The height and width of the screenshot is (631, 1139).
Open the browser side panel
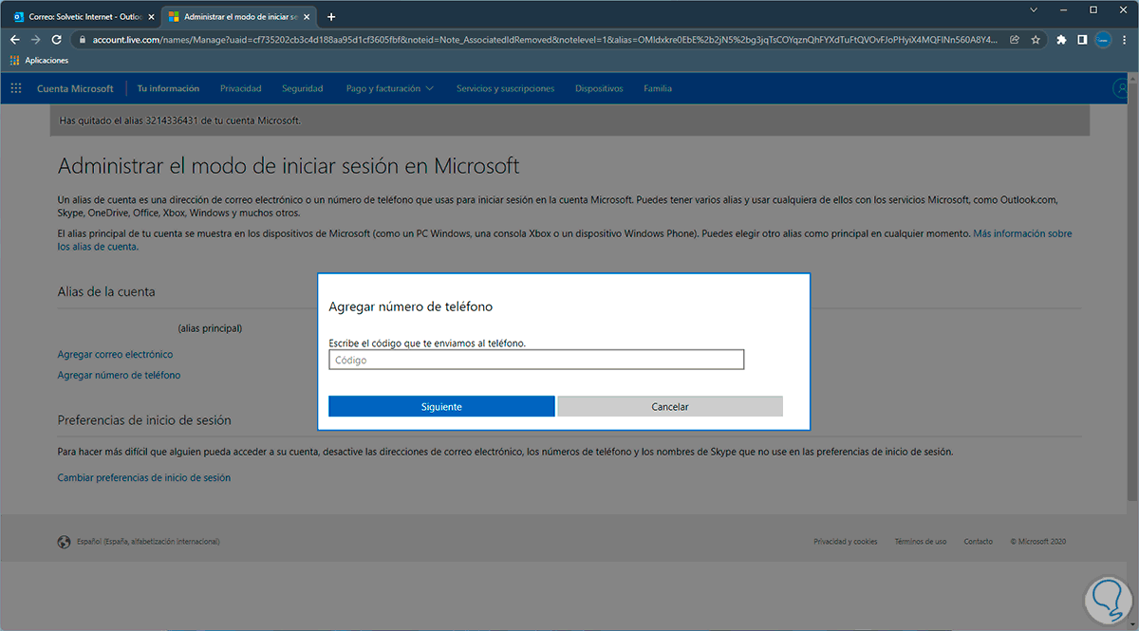1081,40
